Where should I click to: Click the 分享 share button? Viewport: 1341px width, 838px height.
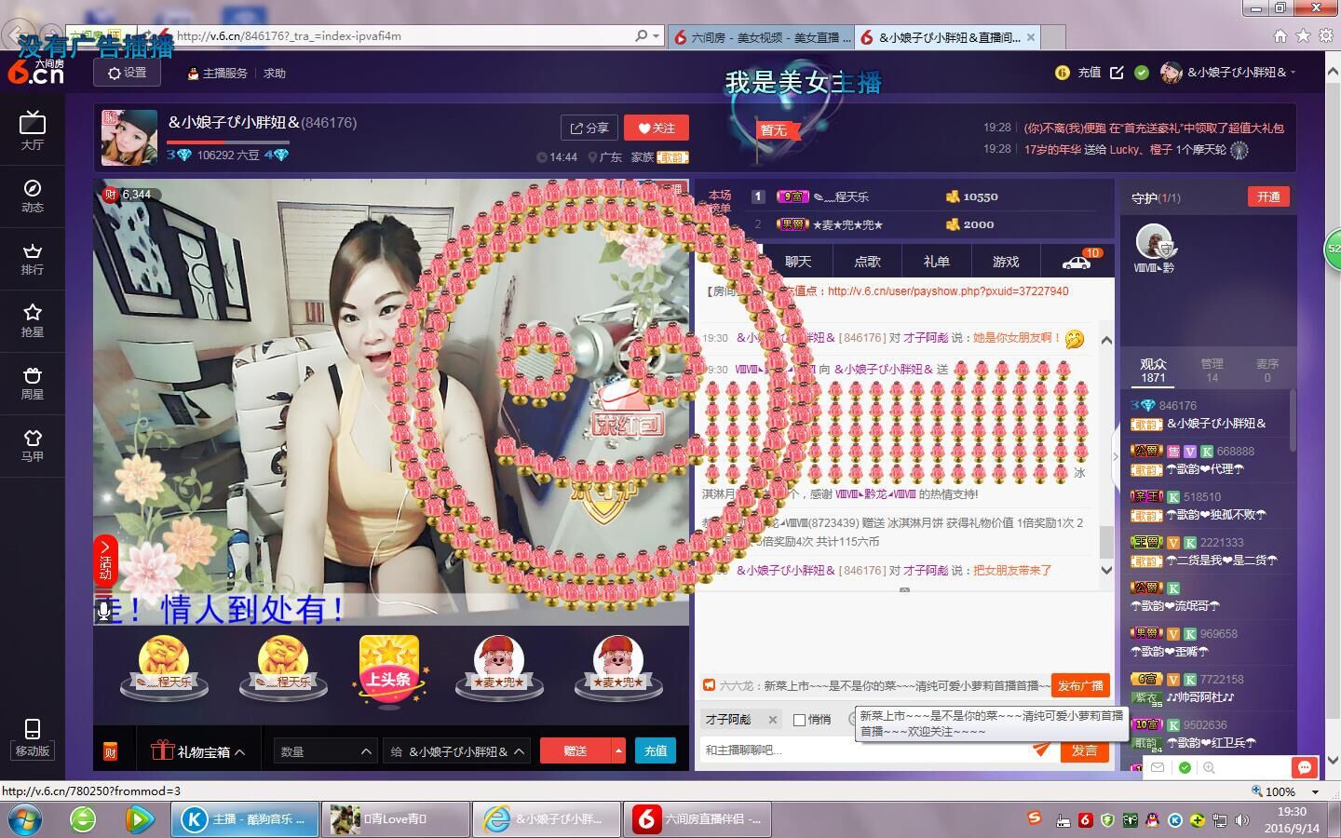point(589,128)
